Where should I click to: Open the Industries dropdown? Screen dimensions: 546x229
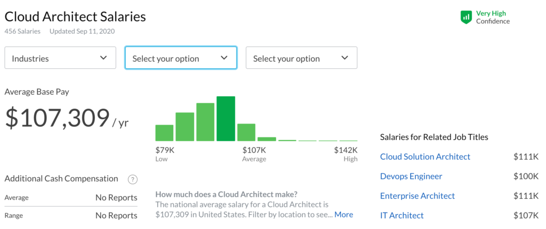click(60, 58)
